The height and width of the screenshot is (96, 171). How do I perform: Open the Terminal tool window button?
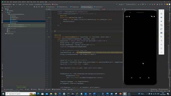(41, 89)
